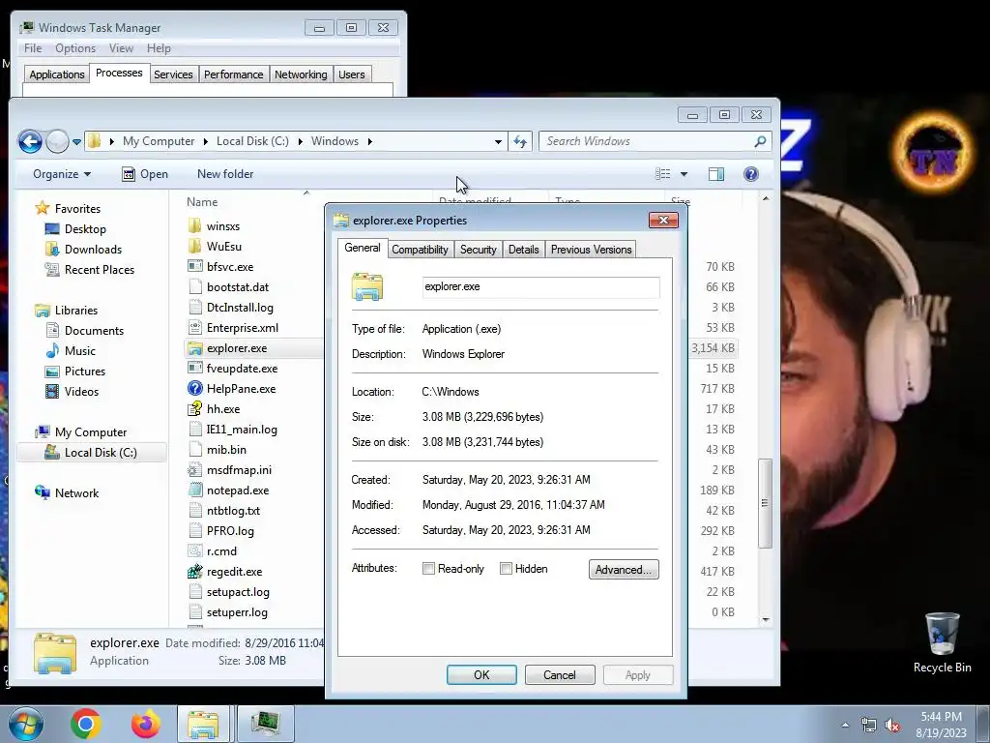
Task: Click the winsxs folder icon
Action: pyautogui.click(x=195, y=225)
